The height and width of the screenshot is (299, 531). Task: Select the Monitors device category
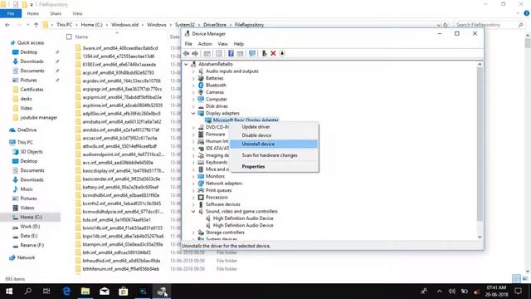pos(215,176)
